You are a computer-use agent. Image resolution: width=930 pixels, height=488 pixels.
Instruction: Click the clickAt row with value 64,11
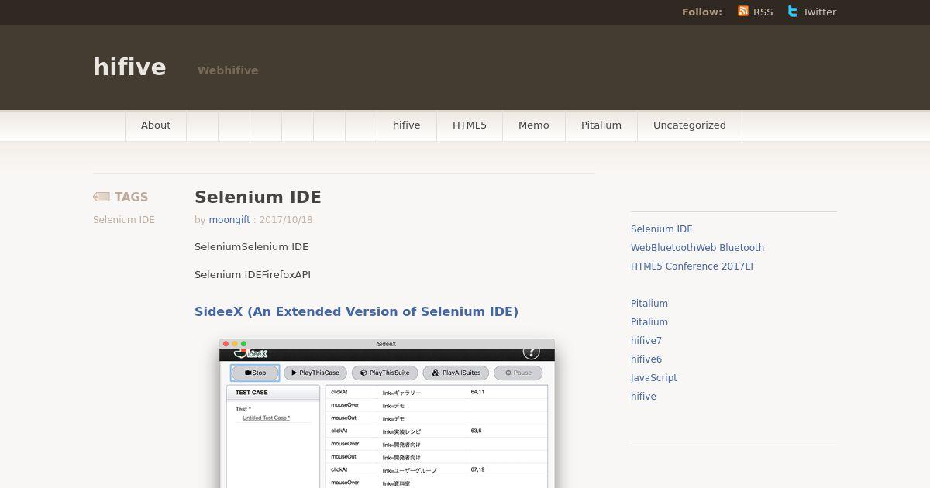pyautogui.click(x=436, y=393)
